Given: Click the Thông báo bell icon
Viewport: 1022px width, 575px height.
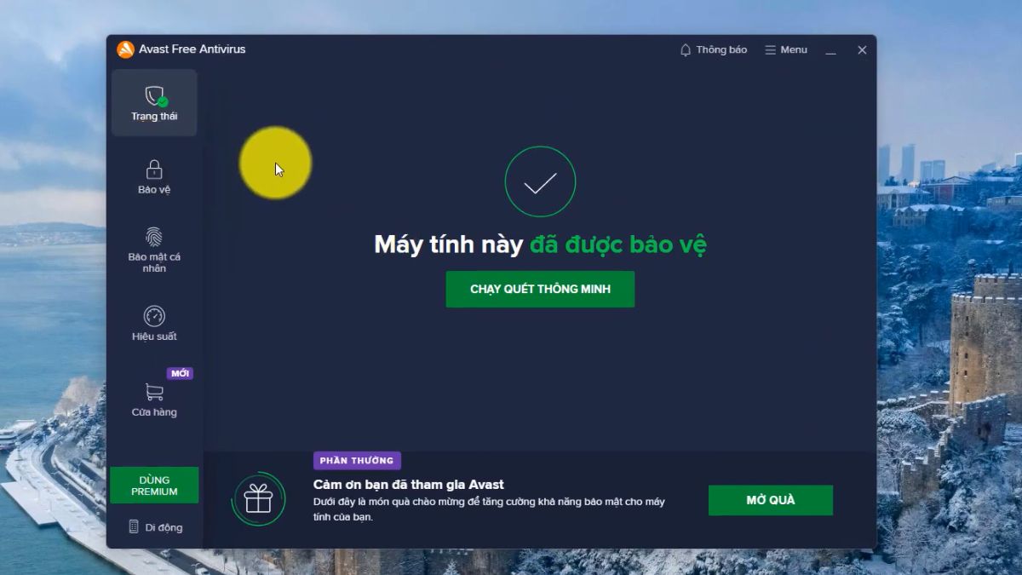Looking at the screenshot, I should pos(686,50).
